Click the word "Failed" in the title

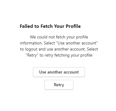[x=26, y=26]
